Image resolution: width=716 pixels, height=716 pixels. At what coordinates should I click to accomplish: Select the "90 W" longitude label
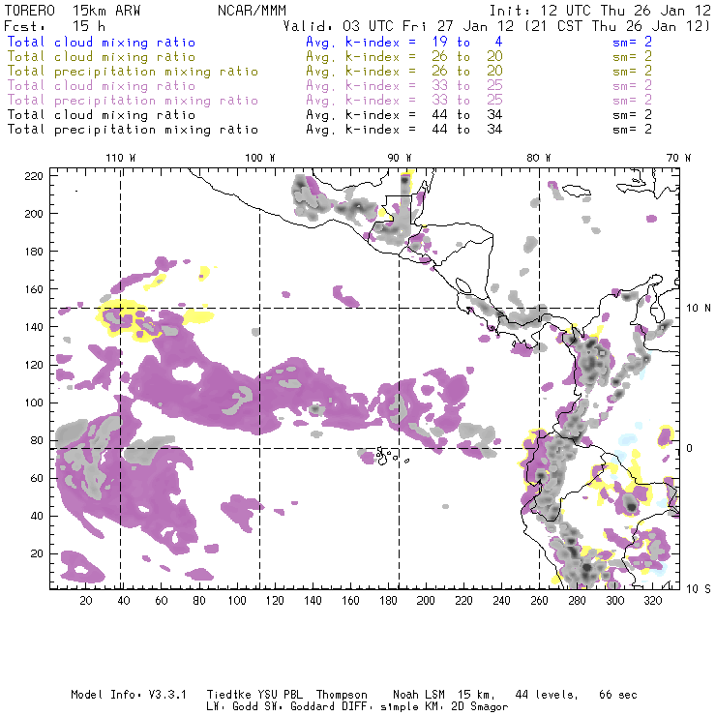tap(400, 158)
